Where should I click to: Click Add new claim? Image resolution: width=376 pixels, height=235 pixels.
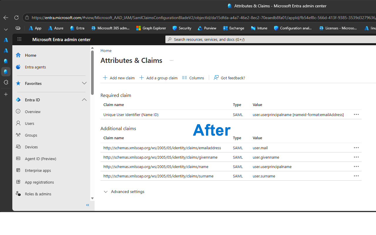click(119, 78)
